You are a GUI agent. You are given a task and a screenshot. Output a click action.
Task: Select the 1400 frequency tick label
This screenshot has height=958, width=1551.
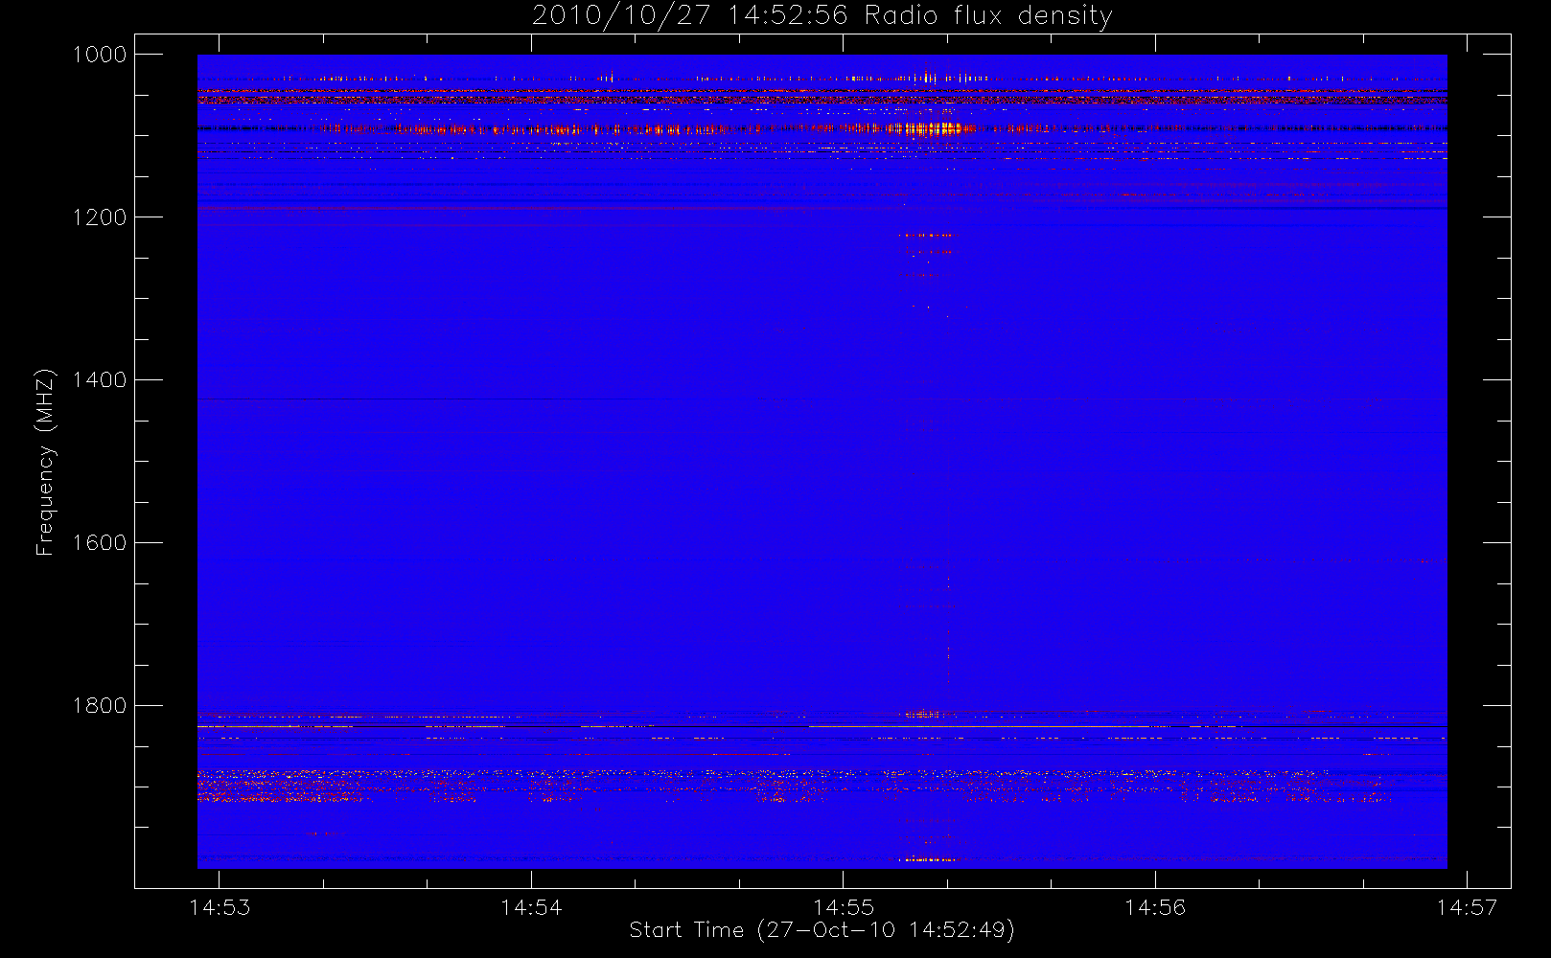99,380
